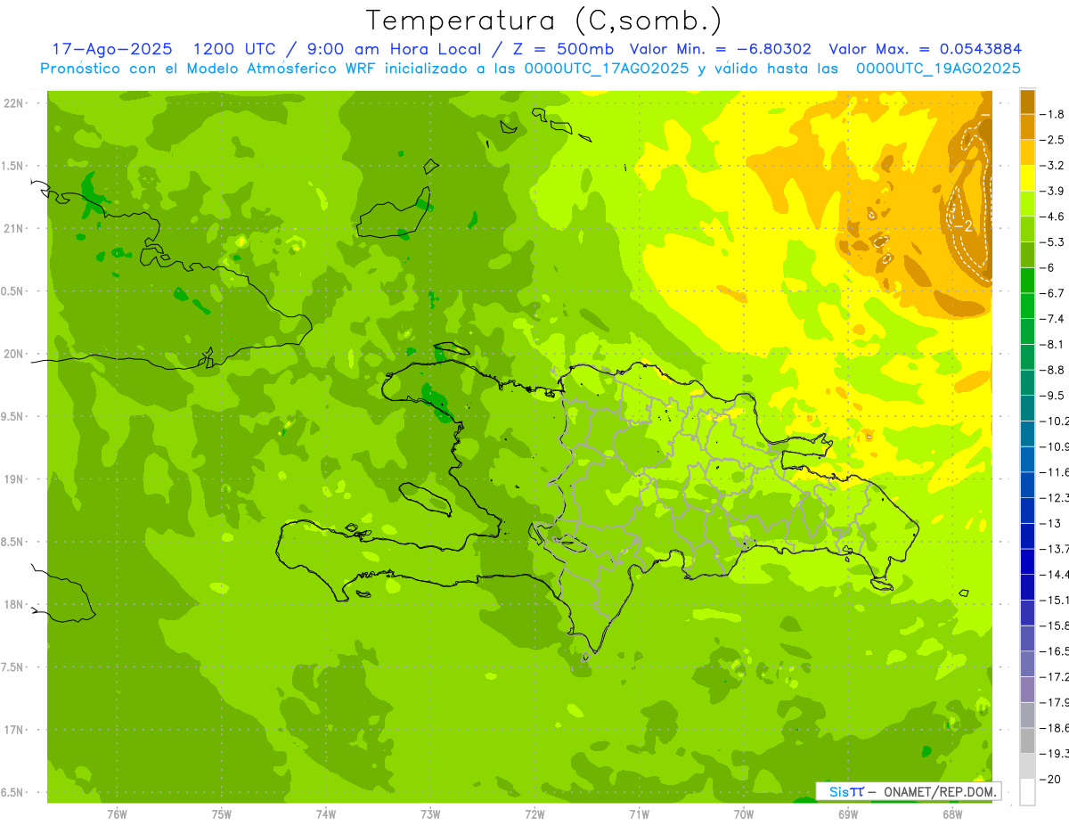Click the '18N' latitude label
Viewport: 1069px width, 826px height.
pos(13,605)
